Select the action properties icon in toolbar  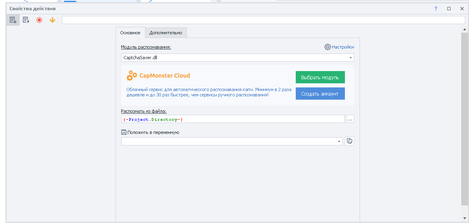coord(13,20)
